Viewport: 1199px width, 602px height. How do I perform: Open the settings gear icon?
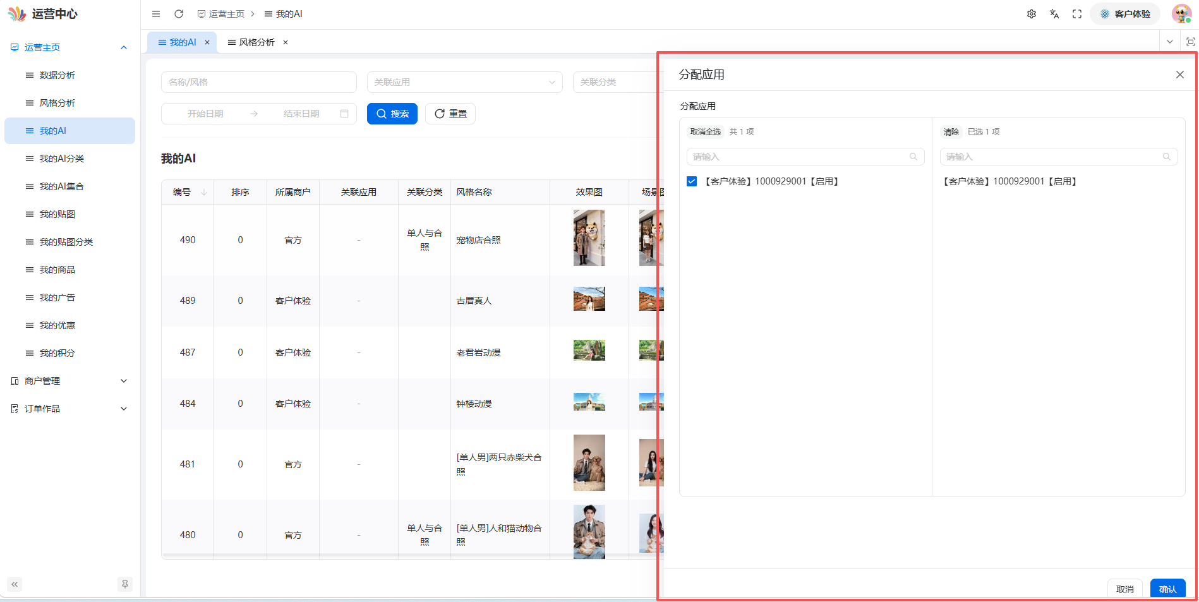click(x=1032, y=14)
